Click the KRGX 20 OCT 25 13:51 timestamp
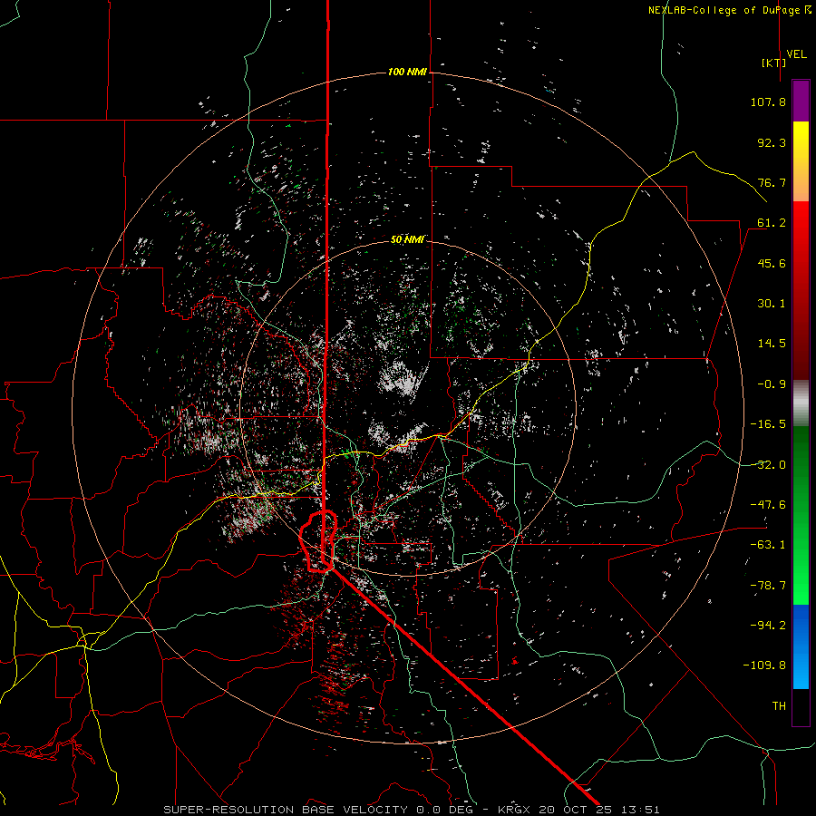 pyautogui.click(x=578, y=810)
